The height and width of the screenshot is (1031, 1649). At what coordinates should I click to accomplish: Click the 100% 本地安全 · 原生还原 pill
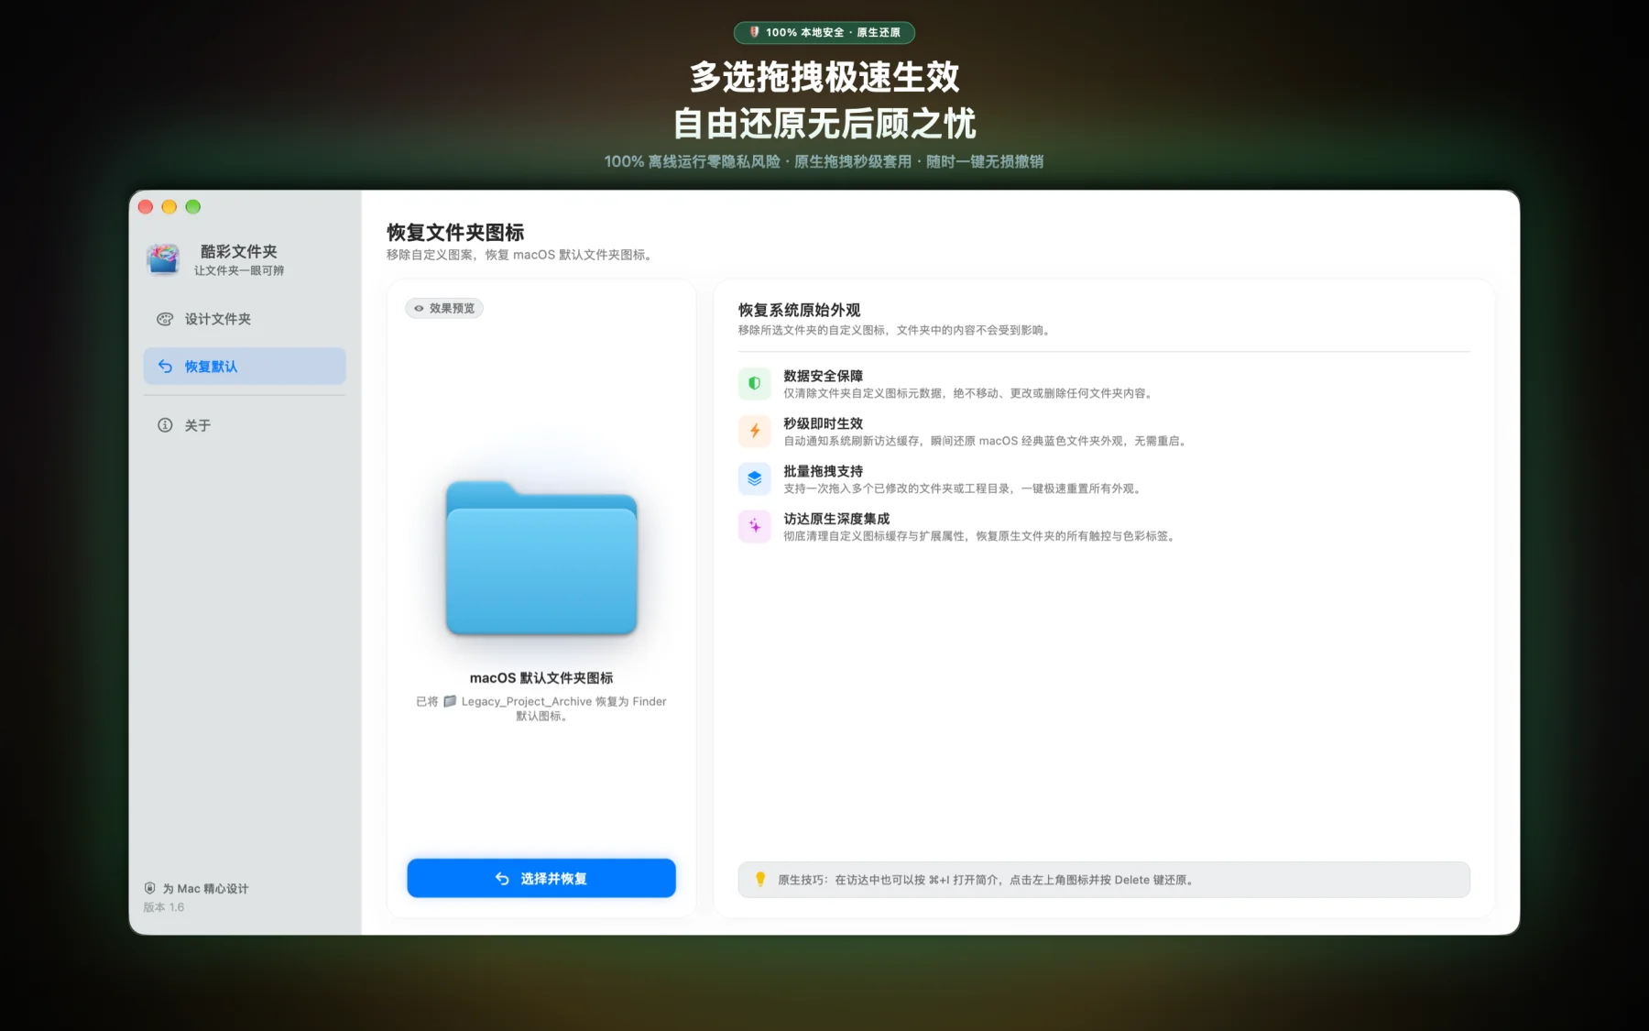pos(824,32)
